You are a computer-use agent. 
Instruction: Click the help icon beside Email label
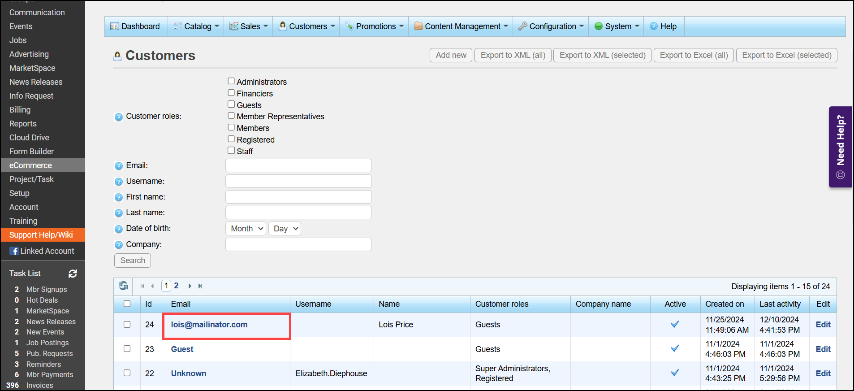point(118,166)
